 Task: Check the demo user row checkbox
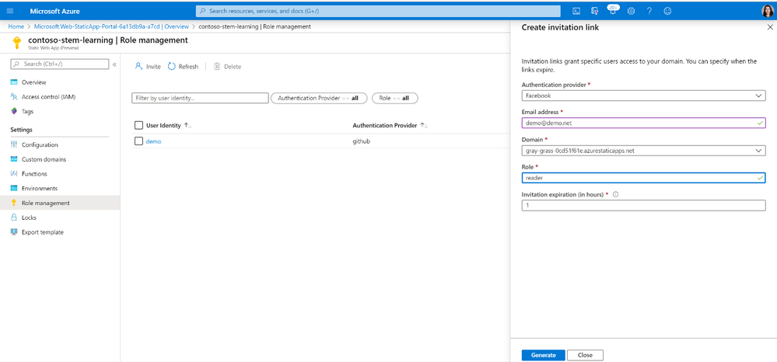138,141
